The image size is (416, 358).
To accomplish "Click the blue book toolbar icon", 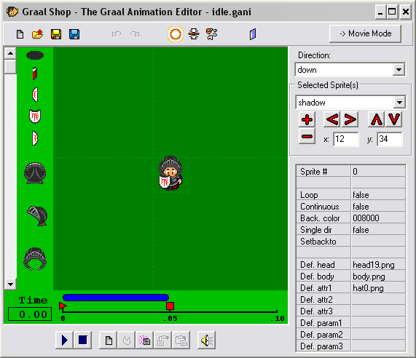I will point(253,34).
